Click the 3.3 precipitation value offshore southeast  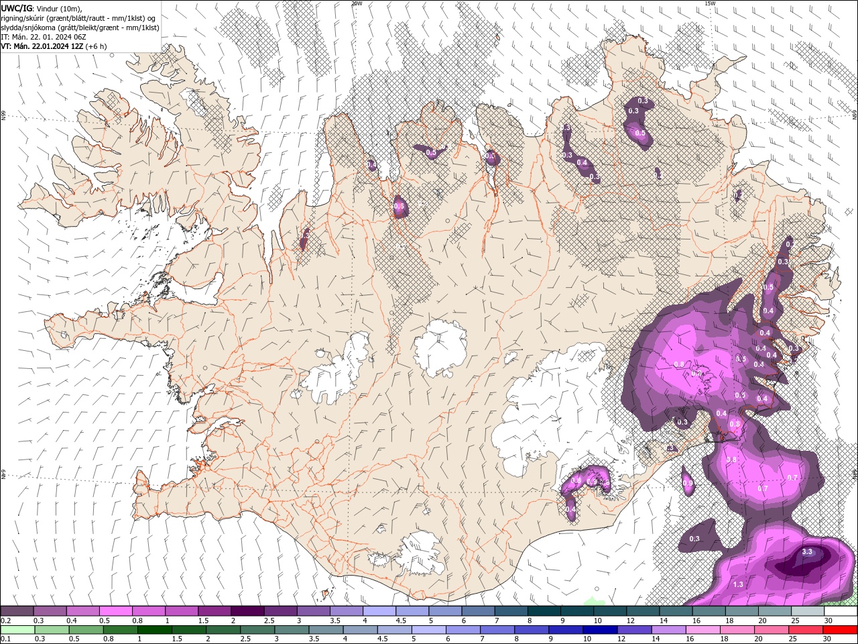point(807,551)
